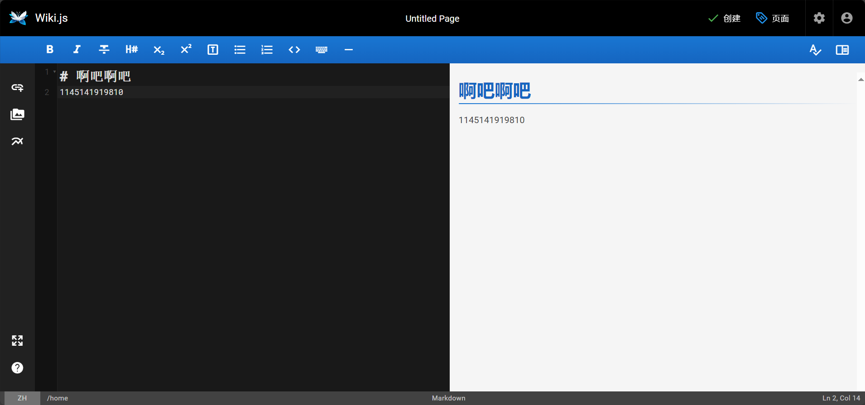
Task: Toggle the preview pane layout
Action: point(842,50)
